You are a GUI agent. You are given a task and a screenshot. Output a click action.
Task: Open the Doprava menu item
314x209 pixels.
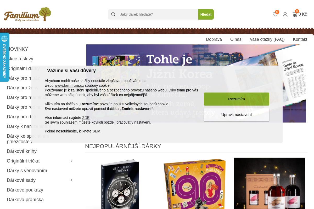coord(214,39)
